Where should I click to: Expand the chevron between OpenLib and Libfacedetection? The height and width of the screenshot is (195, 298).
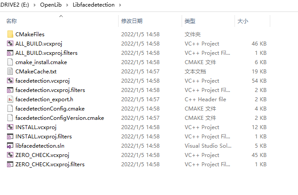(x=67, y=5)
